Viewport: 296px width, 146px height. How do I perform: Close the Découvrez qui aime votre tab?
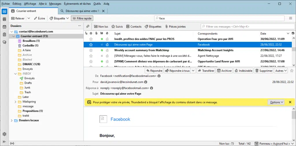[x=103, y=11]
